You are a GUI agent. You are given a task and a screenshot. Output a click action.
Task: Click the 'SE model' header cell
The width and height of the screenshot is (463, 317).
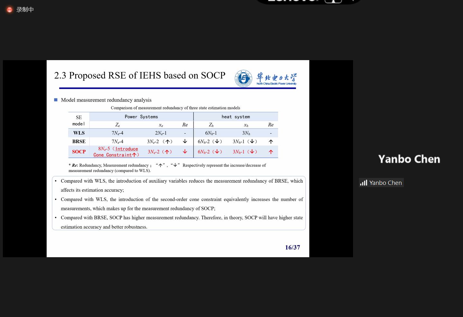click(79, 121)
